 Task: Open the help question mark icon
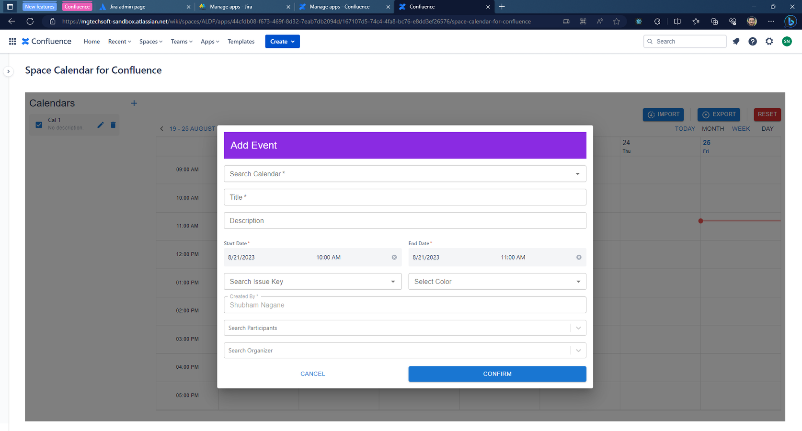[753, 42]
